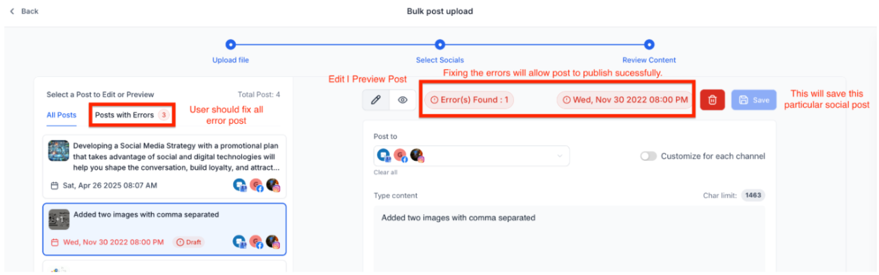Click red calendar icon on Nov 30 post
The width and height of the screenshot is (879, 275).
55,242
